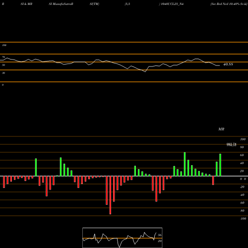Click the 'SI MunafaSutraR' header text

coord(61,4)
